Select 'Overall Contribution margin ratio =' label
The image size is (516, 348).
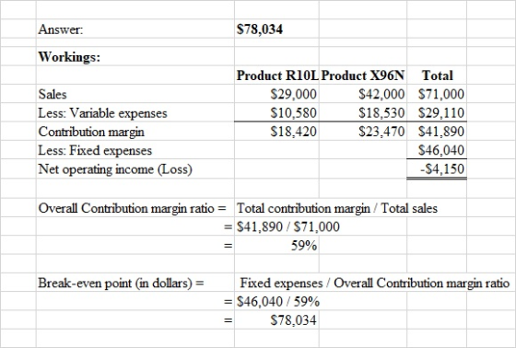[133, 209]
